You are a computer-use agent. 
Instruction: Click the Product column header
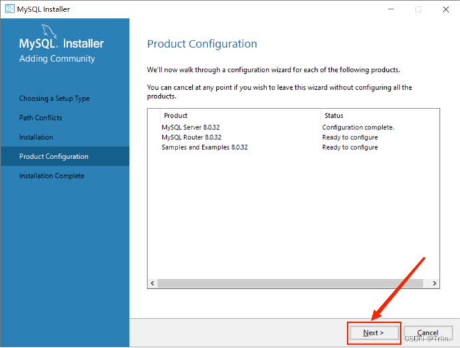(x=175, y=116)
